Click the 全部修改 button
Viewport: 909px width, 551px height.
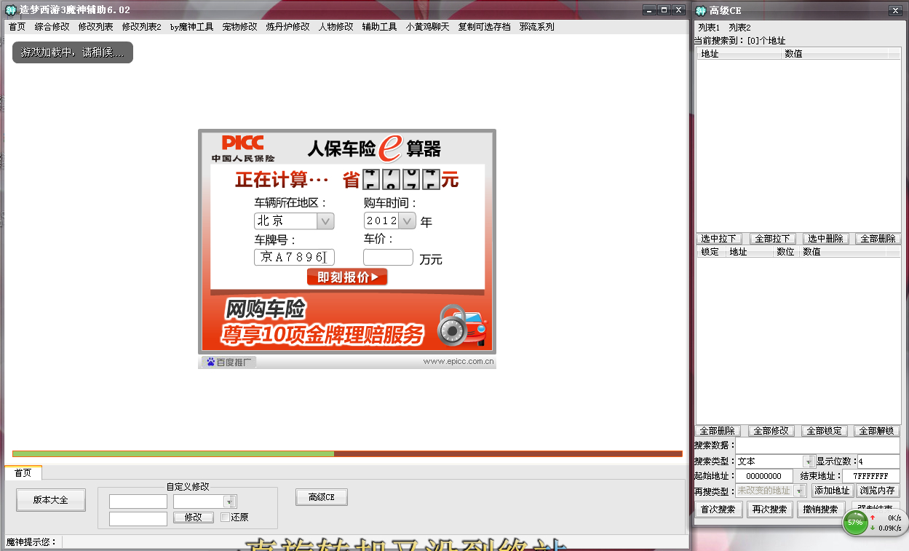(x=771, y=431)
